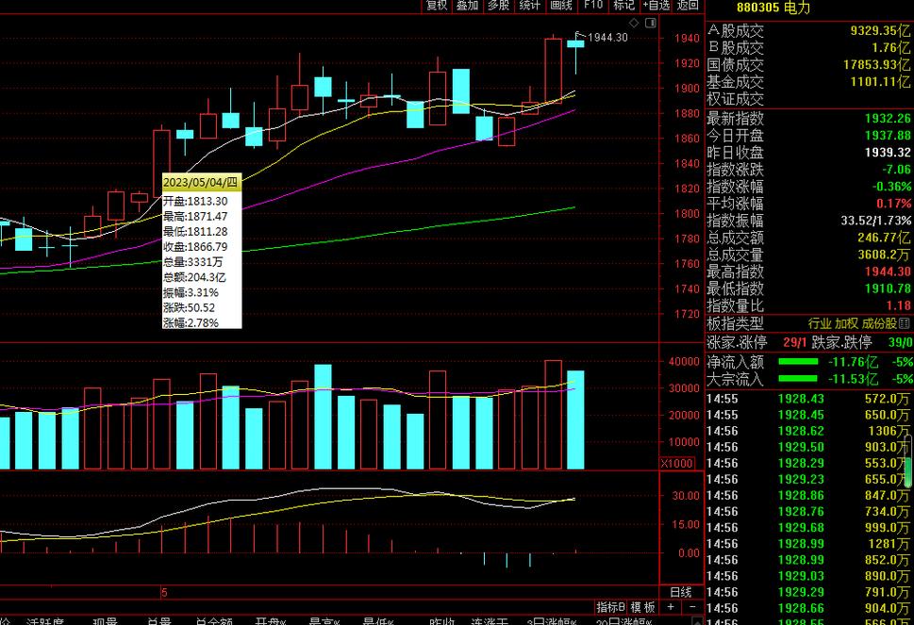Screen dimensions: 914x625
Task: Click the 返回 back button
Action: click(688, 6)
